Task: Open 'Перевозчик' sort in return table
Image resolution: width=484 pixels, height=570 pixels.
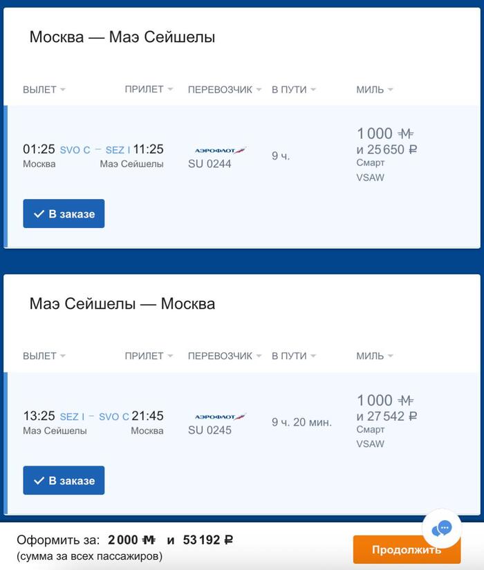Action: 225,357
